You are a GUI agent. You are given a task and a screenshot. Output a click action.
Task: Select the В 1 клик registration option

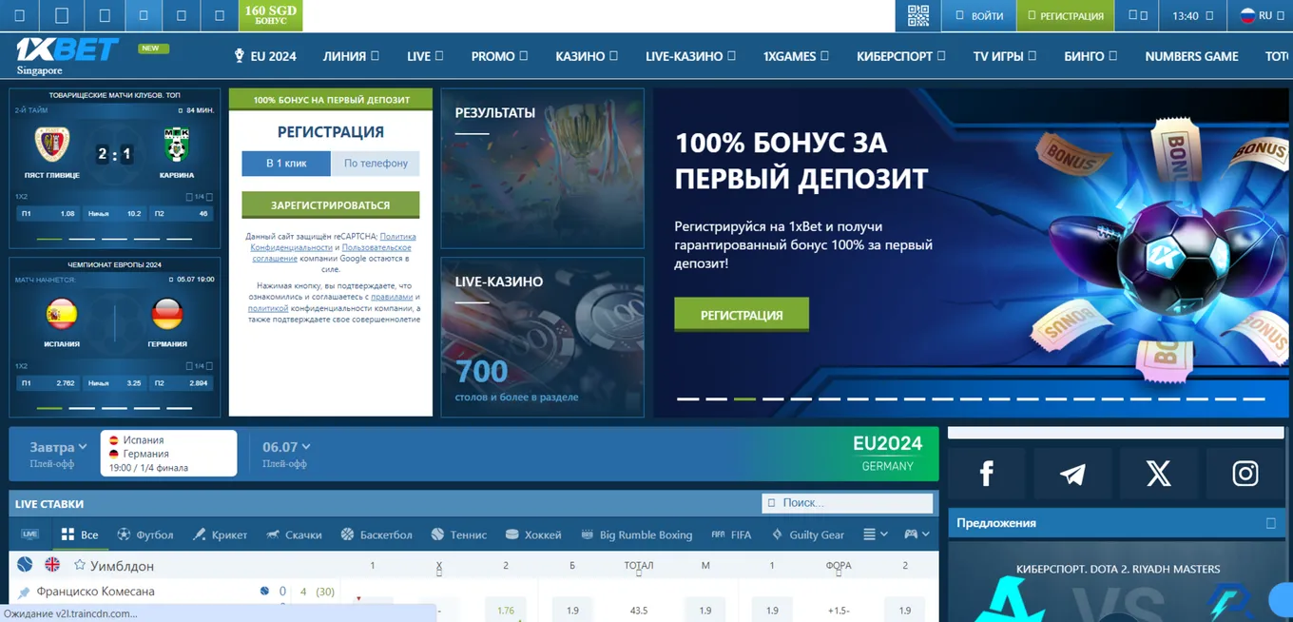(x=286, y=164)
